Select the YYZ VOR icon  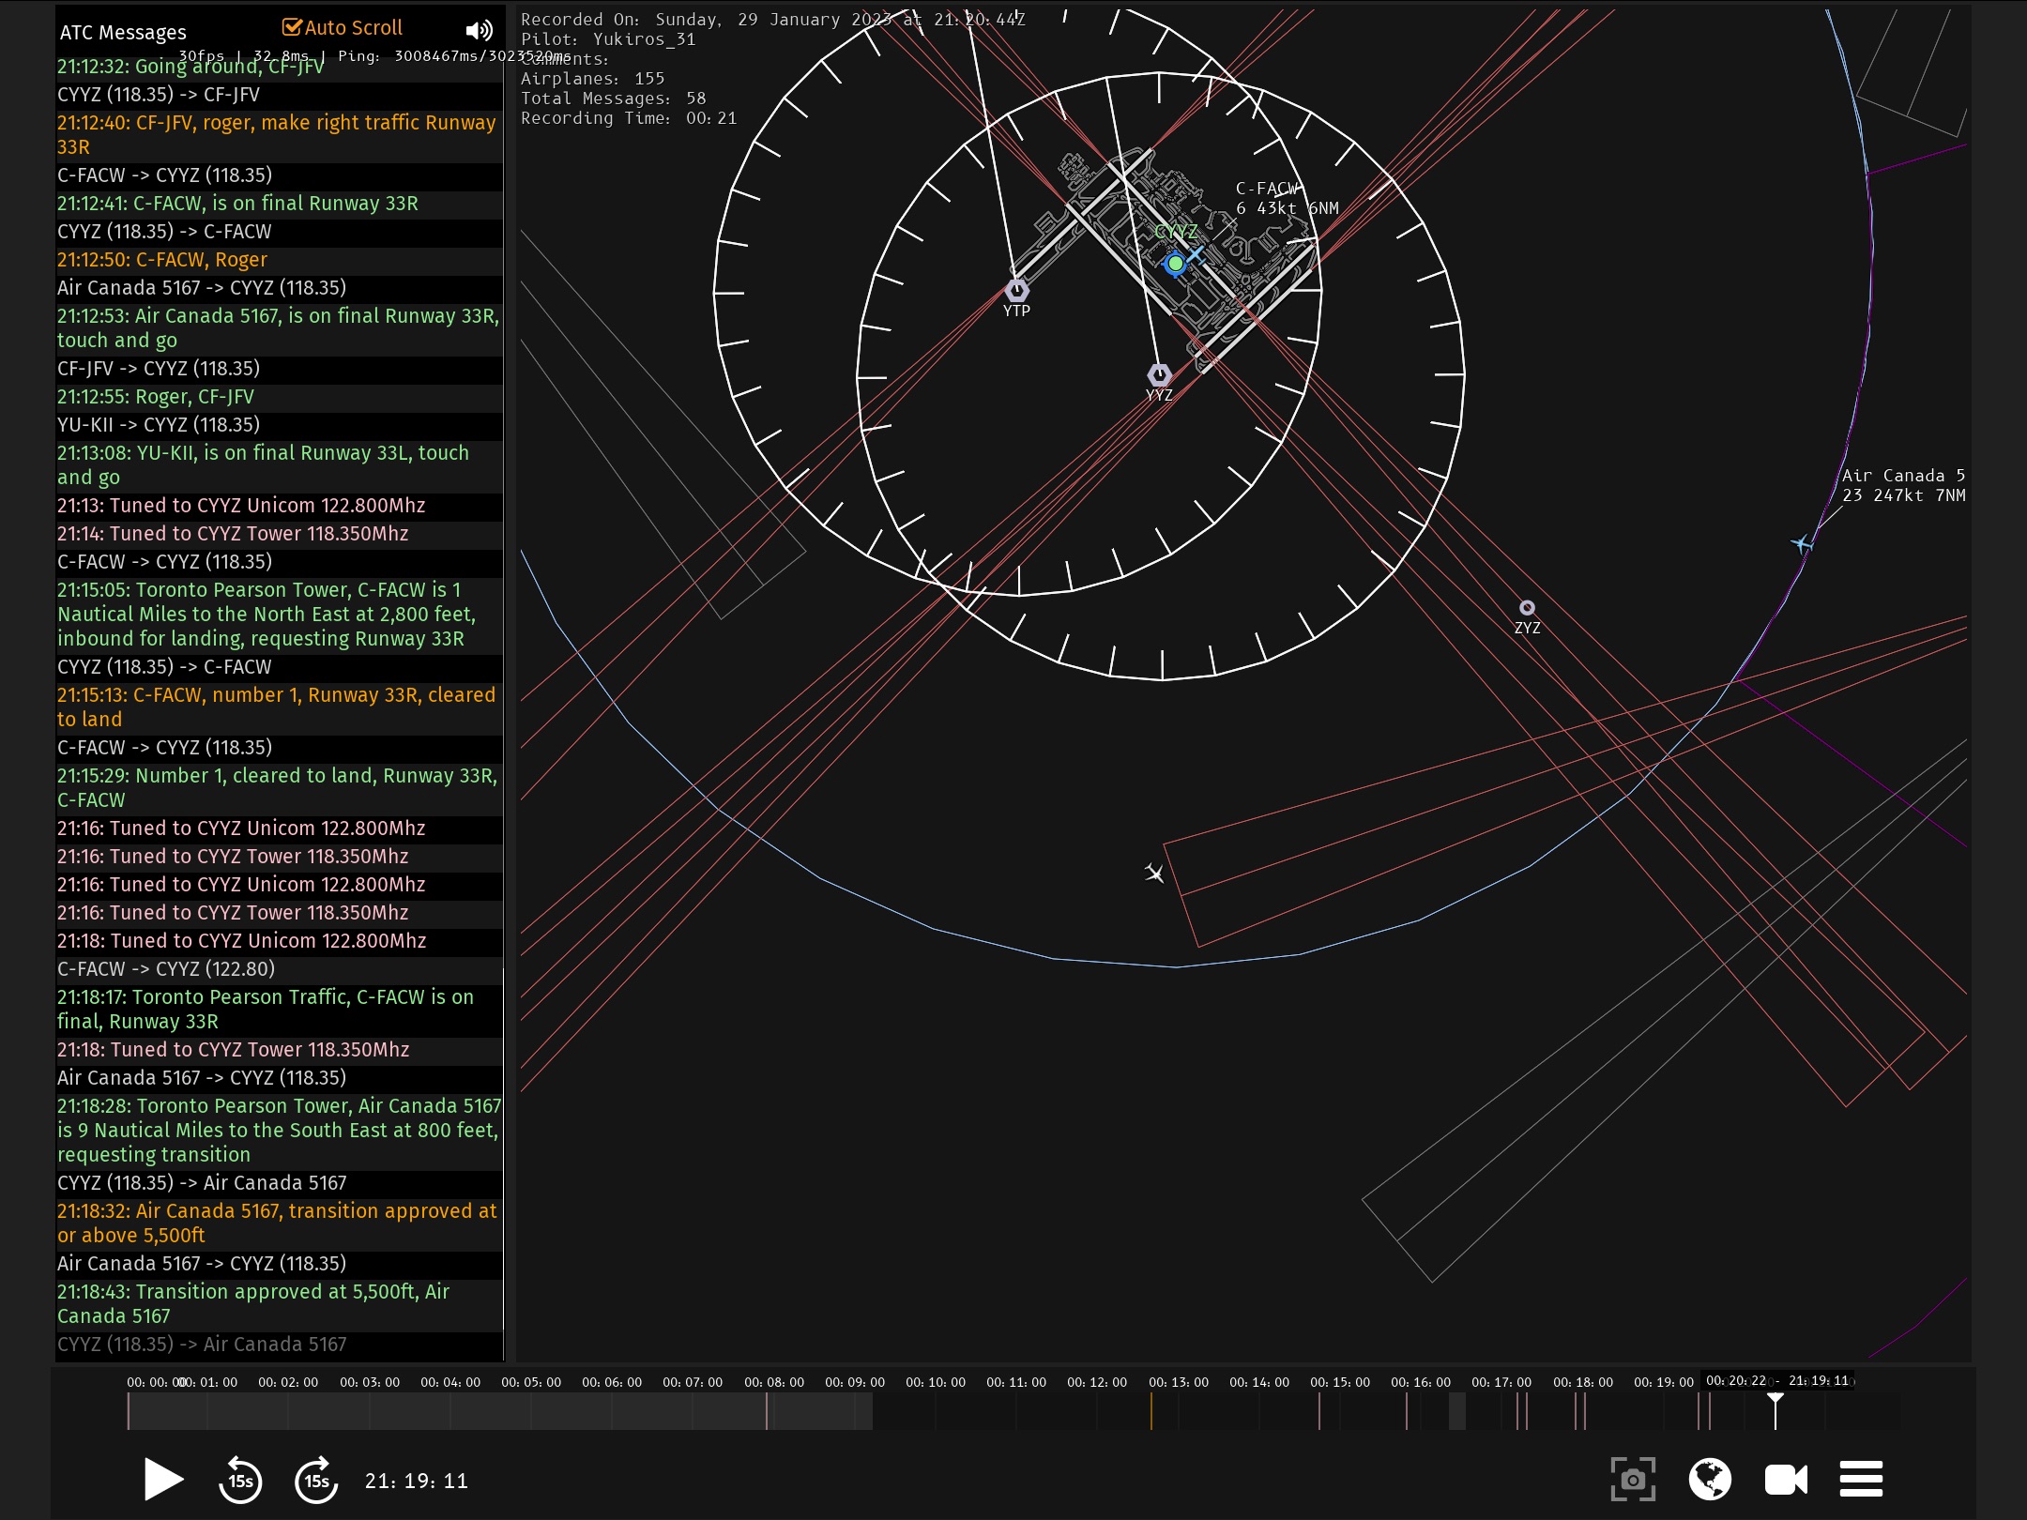pyautogui.click(x=1159, y=374)
